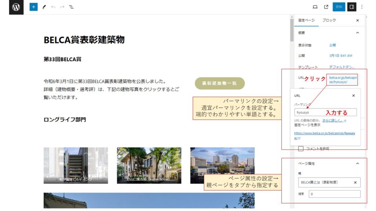Viewport: 376px width, 211px height.
Task: Close the URL popover
Action: tap(354, 96)
